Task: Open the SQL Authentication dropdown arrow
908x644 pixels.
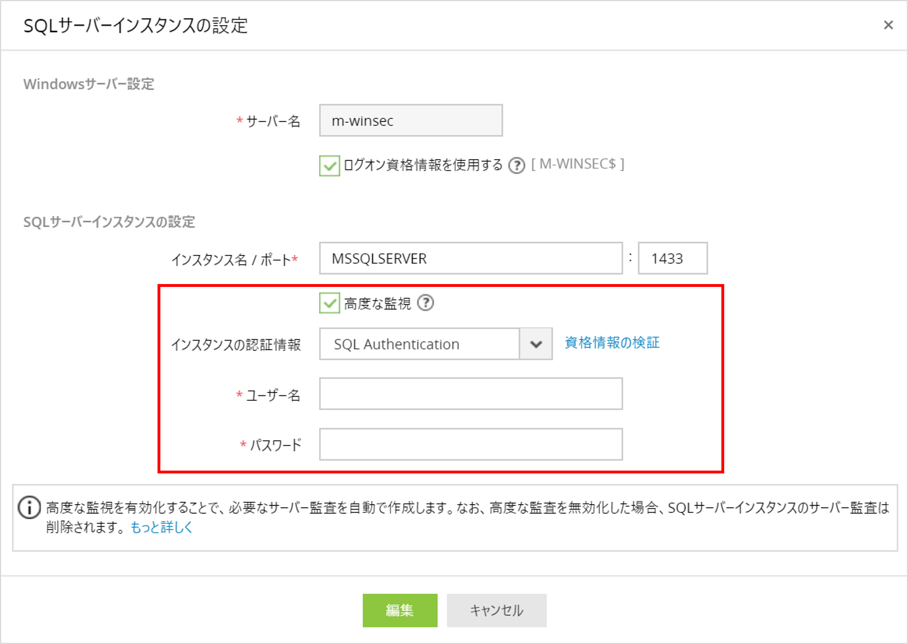Action: [535, 344]
